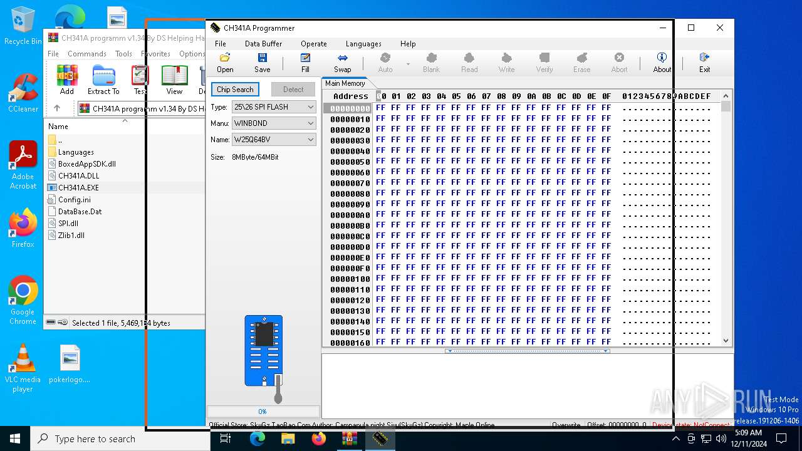
Task: Select Zlib1.dll in WinRAR list
Action: click(x=71, y=236)
